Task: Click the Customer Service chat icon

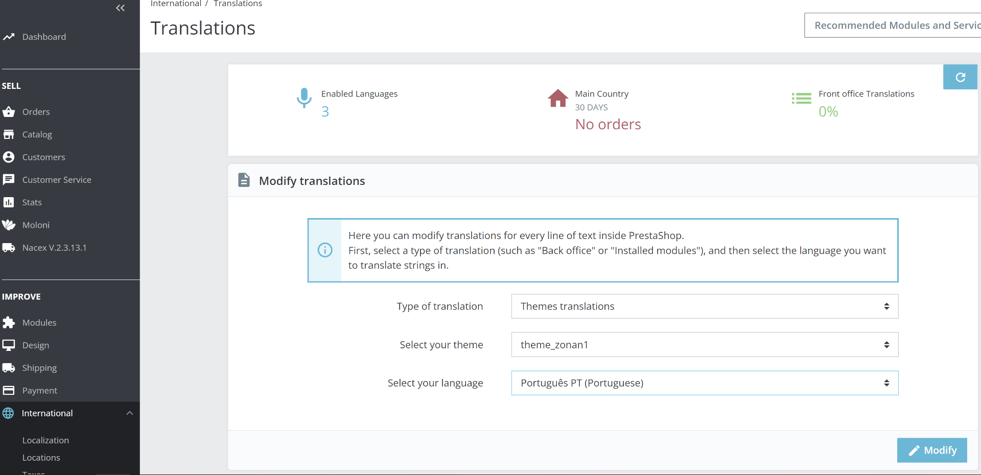Action: 8,180
